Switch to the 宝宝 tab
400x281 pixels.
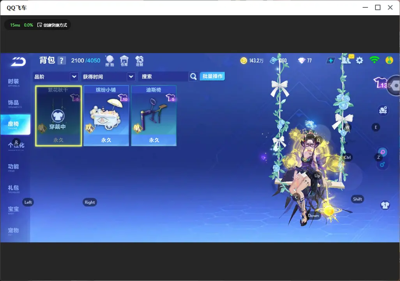click(14, 210)
